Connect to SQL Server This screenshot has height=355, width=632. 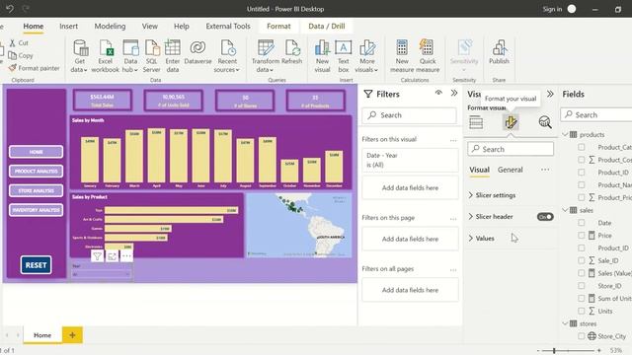pos(151,56)
